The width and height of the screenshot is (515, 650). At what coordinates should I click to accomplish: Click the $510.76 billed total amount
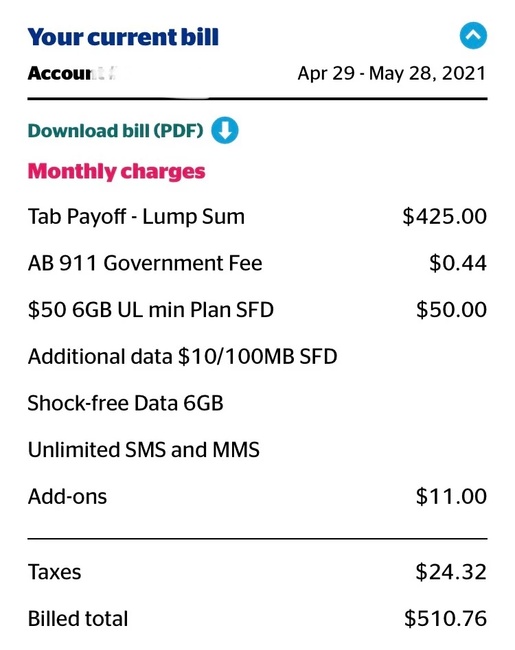pos(446,619)
